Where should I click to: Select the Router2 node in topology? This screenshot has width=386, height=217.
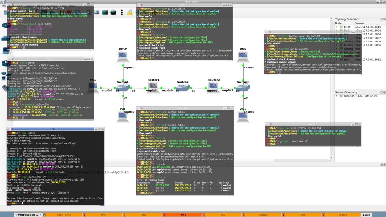click(x=213, y=87)
